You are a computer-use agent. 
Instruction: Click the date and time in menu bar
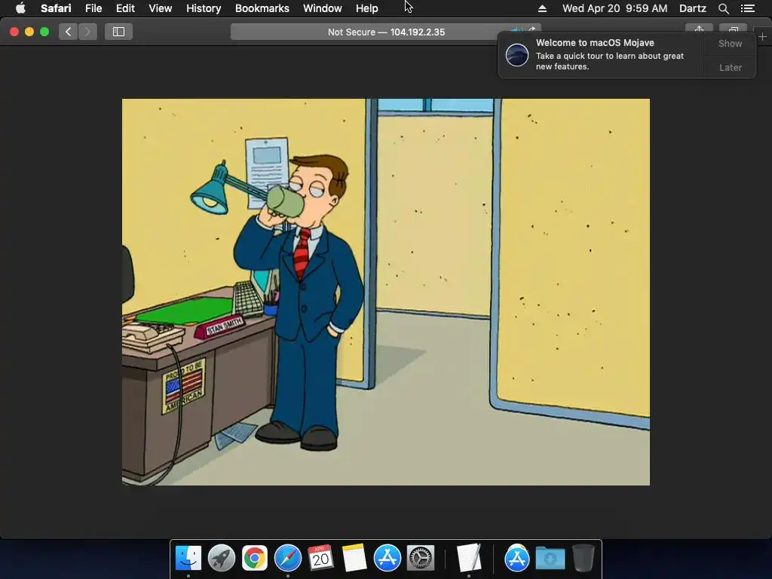pos(614,8)
